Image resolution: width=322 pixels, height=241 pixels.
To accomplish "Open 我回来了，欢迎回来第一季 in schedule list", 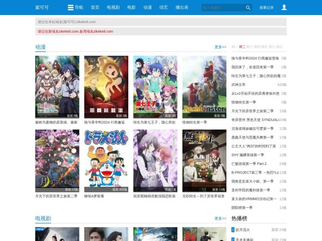I will pos(252,67).
